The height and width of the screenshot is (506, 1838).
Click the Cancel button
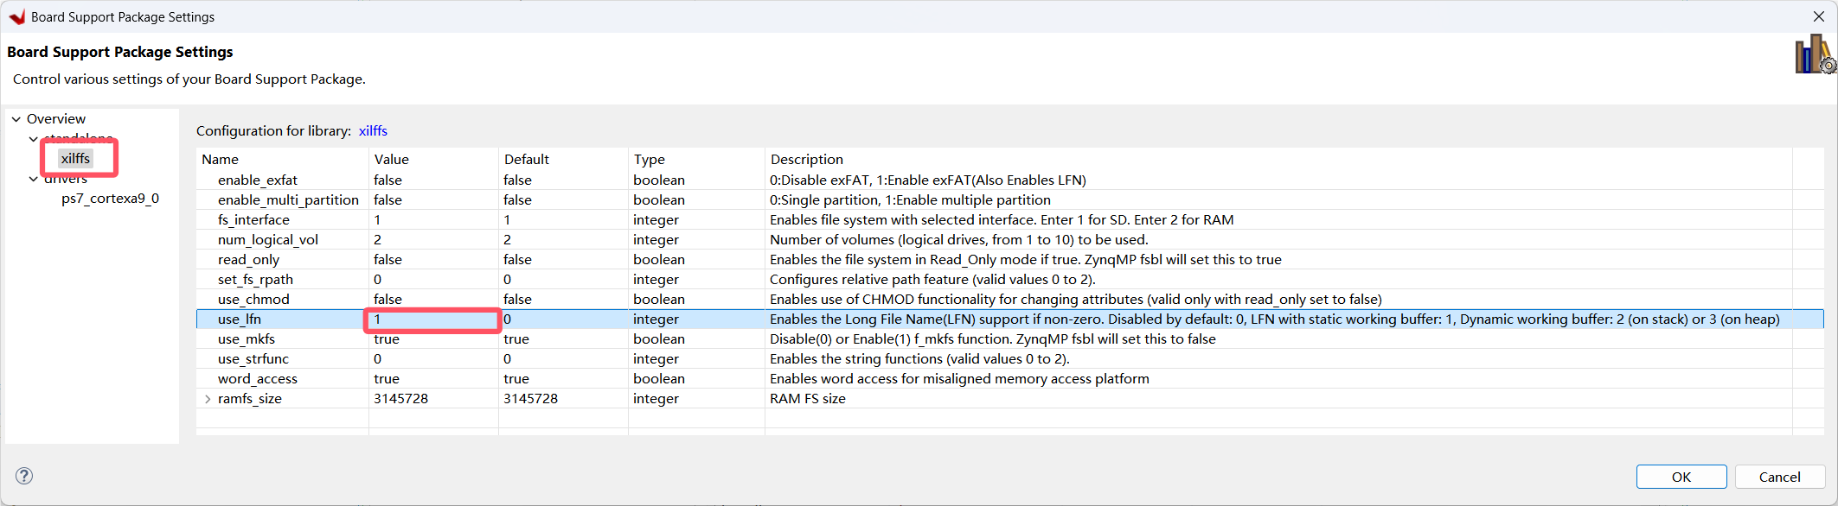click(1779, 477)
